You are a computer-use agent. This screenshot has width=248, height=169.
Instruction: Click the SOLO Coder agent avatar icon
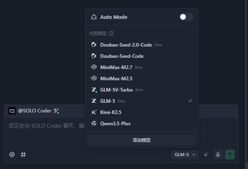pos(12,111)
